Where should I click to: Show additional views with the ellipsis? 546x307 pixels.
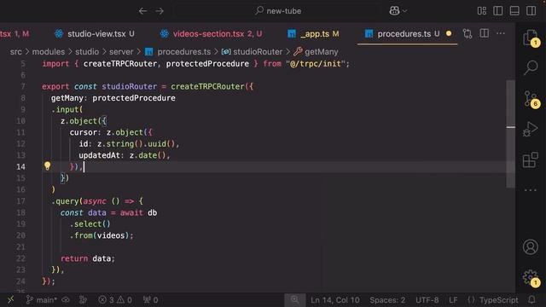coord(531,190)
